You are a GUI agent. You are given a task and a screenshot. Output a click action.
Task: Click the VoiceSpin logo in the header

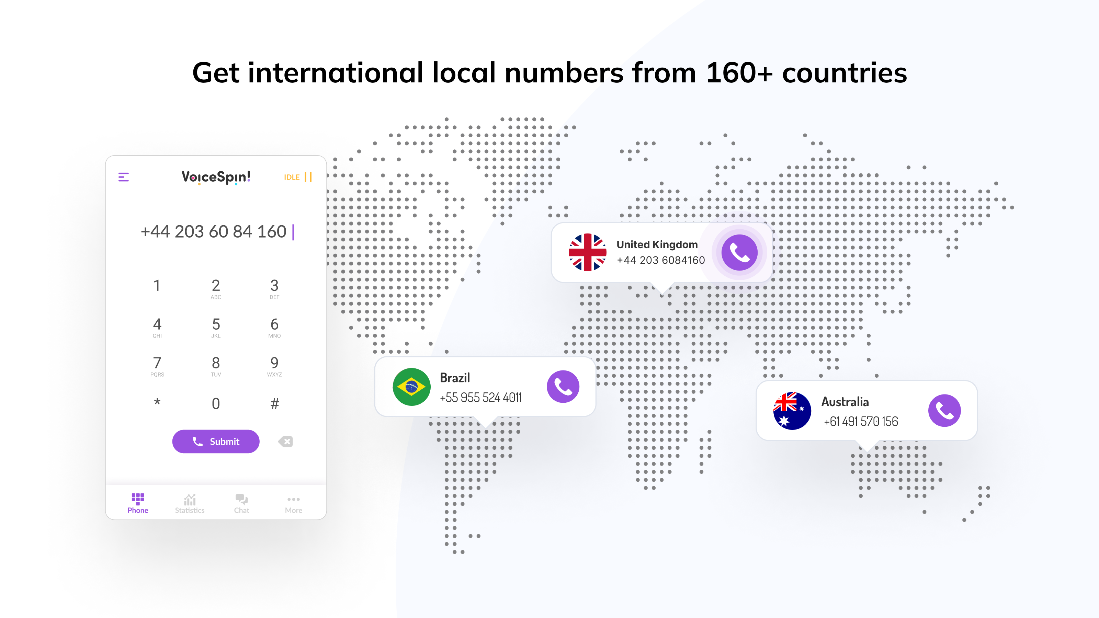tap(216, 178)
